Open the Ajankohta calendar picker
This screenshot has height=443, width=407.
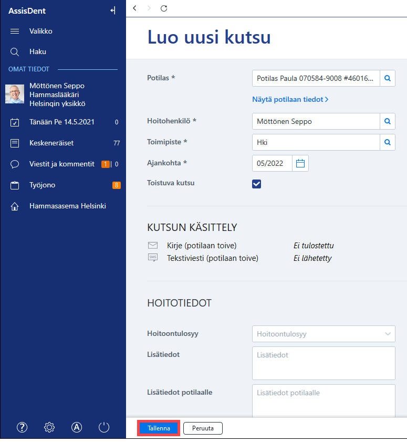point(300,163)
